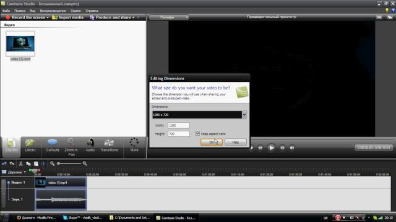Switch to Mozilla Firefox taskbar button
Viewport: 396px width, 222px height.
(37, 218)
